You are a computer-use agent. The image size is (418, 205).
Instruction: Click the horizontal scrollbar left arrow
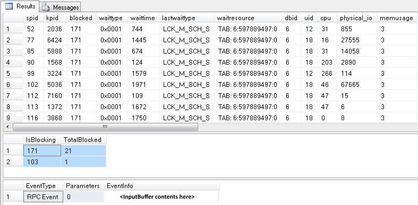pos(7,127)
